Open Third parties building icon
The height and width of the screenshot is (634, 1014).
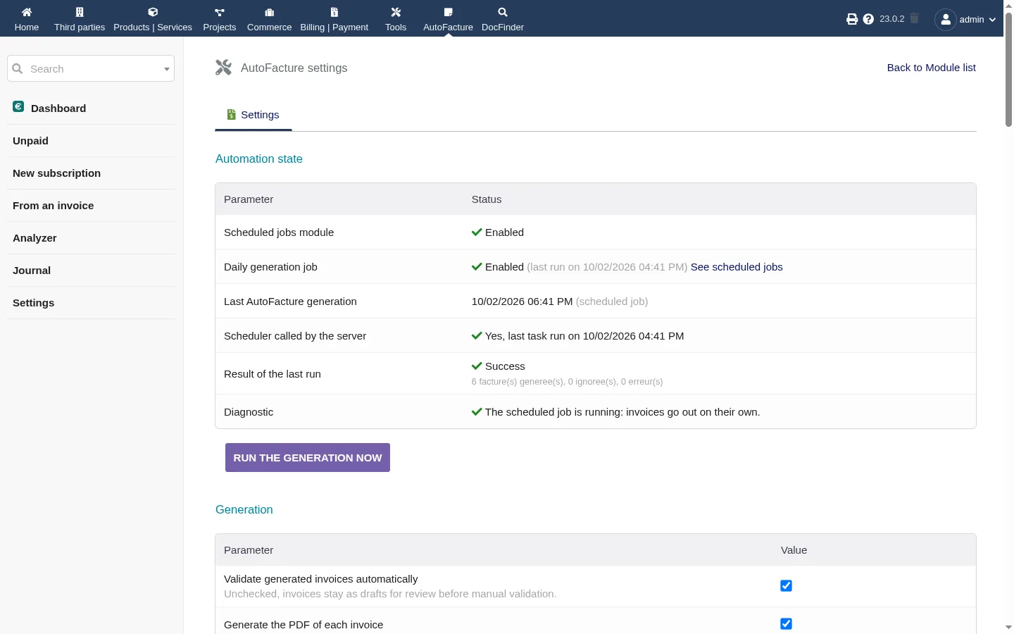pos(80,12)
